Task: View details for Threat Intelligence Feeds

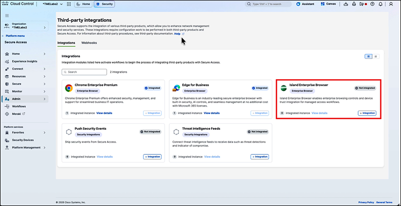Action: pos(212,157)
